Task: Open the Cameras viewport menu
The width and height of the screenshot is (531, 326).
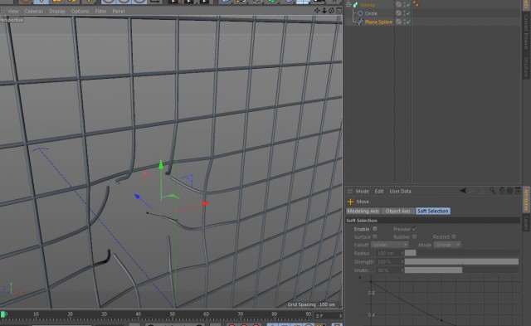Action: (x=33, y=11)
